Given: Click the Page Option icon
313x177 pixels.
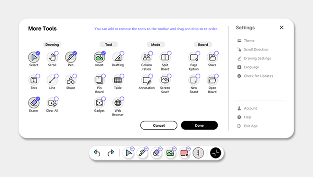Looking at the screenshot, I should (x=193, y=57).
